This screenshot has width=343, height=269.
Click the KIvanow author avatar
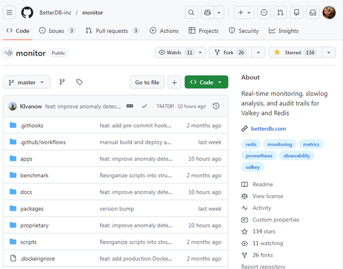click(12, 106)
